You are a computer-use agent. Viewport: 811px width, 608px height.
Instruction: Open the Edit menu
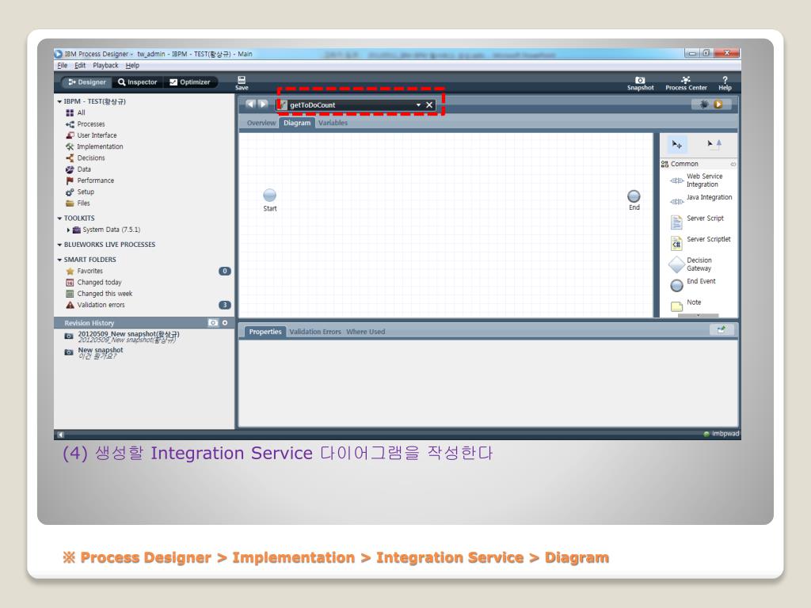[80, 66]
